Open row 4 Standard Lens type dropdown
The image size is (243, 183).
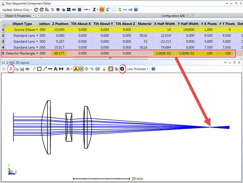point(37,47)
